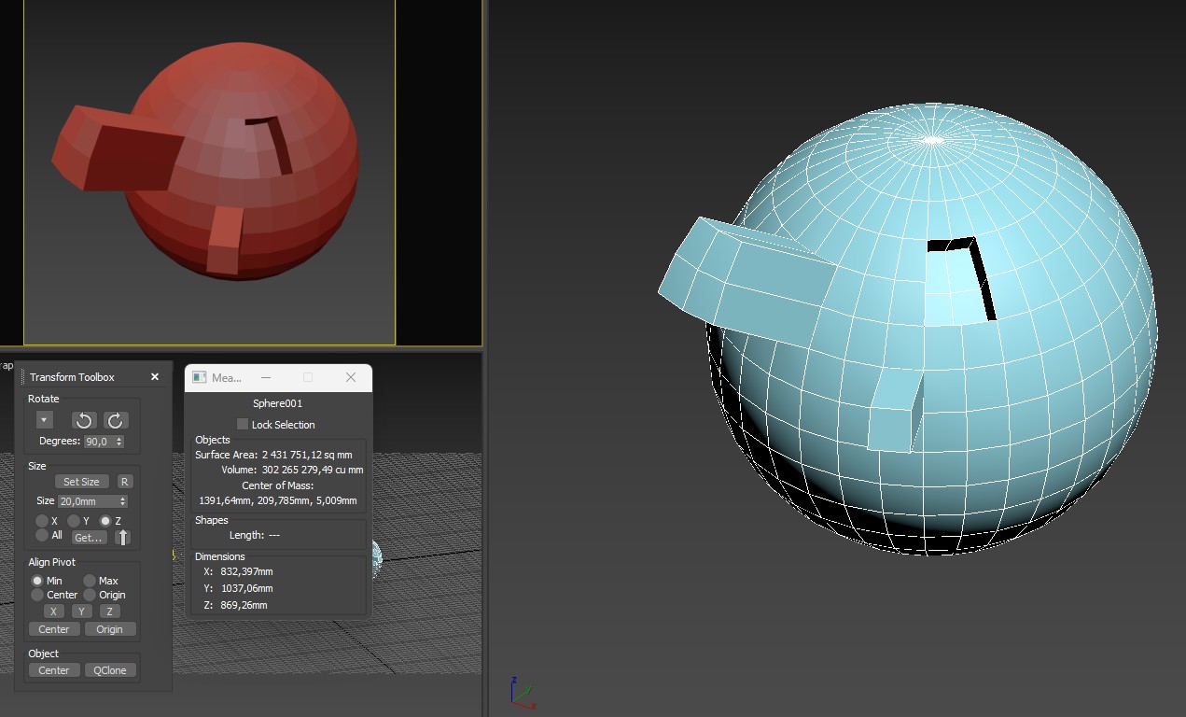1186x717 pixels.
Task: Click the Set Size button
Action: click(81, 482)
